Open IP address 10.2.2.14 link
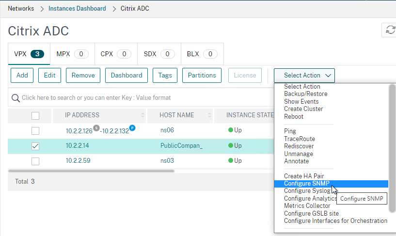The width and height of the screenshot is (396, 236). click(x=77, y=146)
